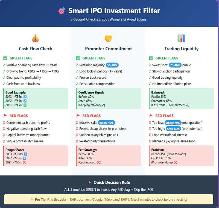Screen dimensions: 219x208
Task: Click red flag icon under Trading Liquidity
Action: pos(151,116)
